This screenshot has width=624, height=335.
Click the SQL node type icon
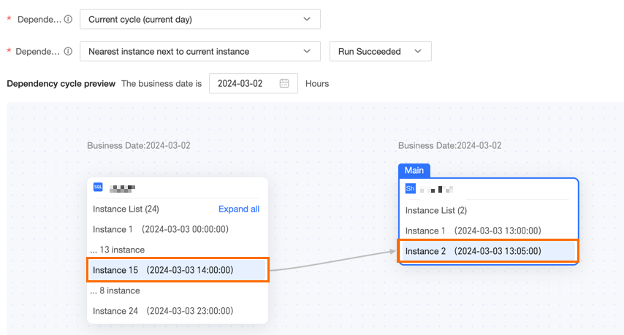click(x=98, y=187)
